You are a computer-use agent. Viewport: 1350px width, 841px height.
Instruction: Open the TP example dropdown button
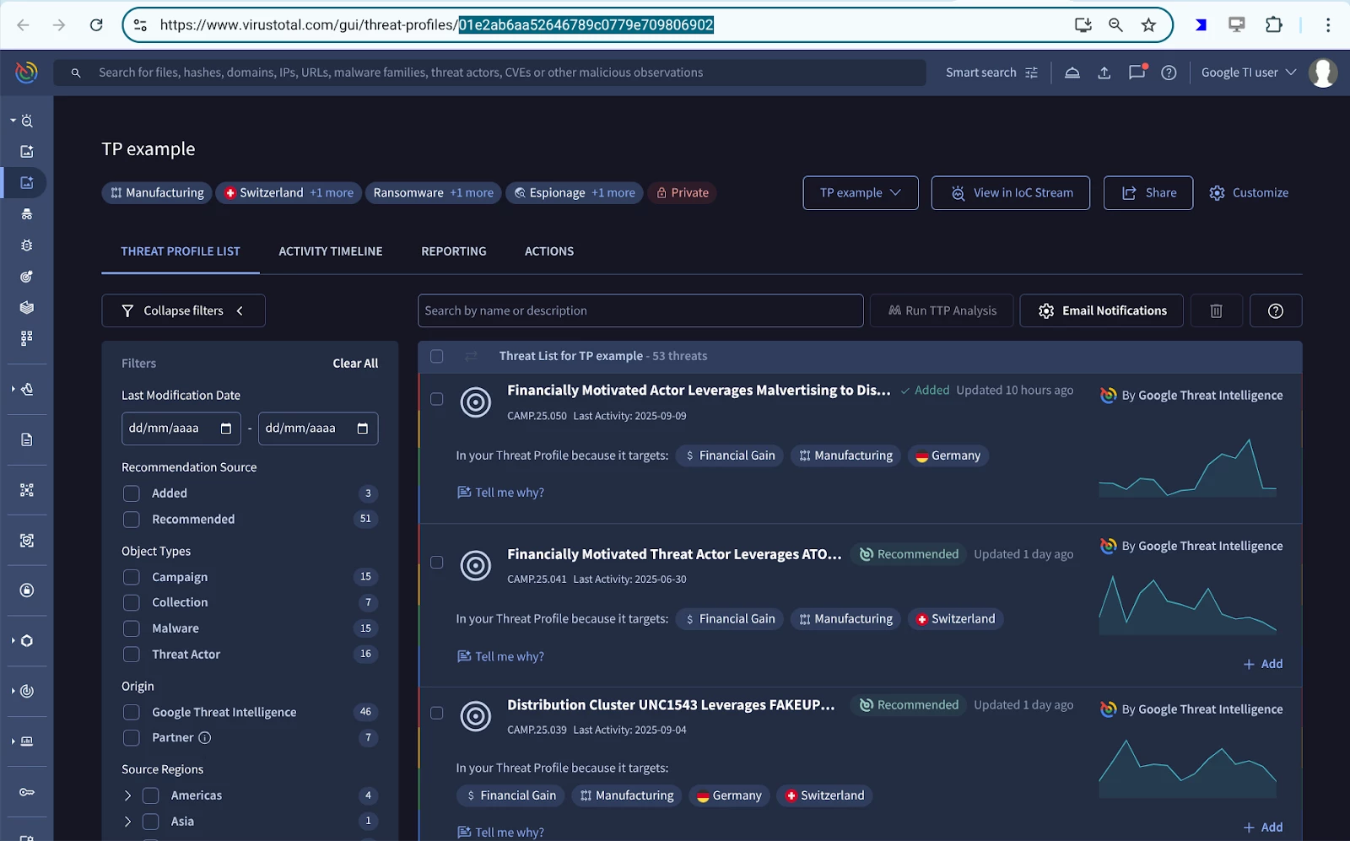tap(861, 192)
